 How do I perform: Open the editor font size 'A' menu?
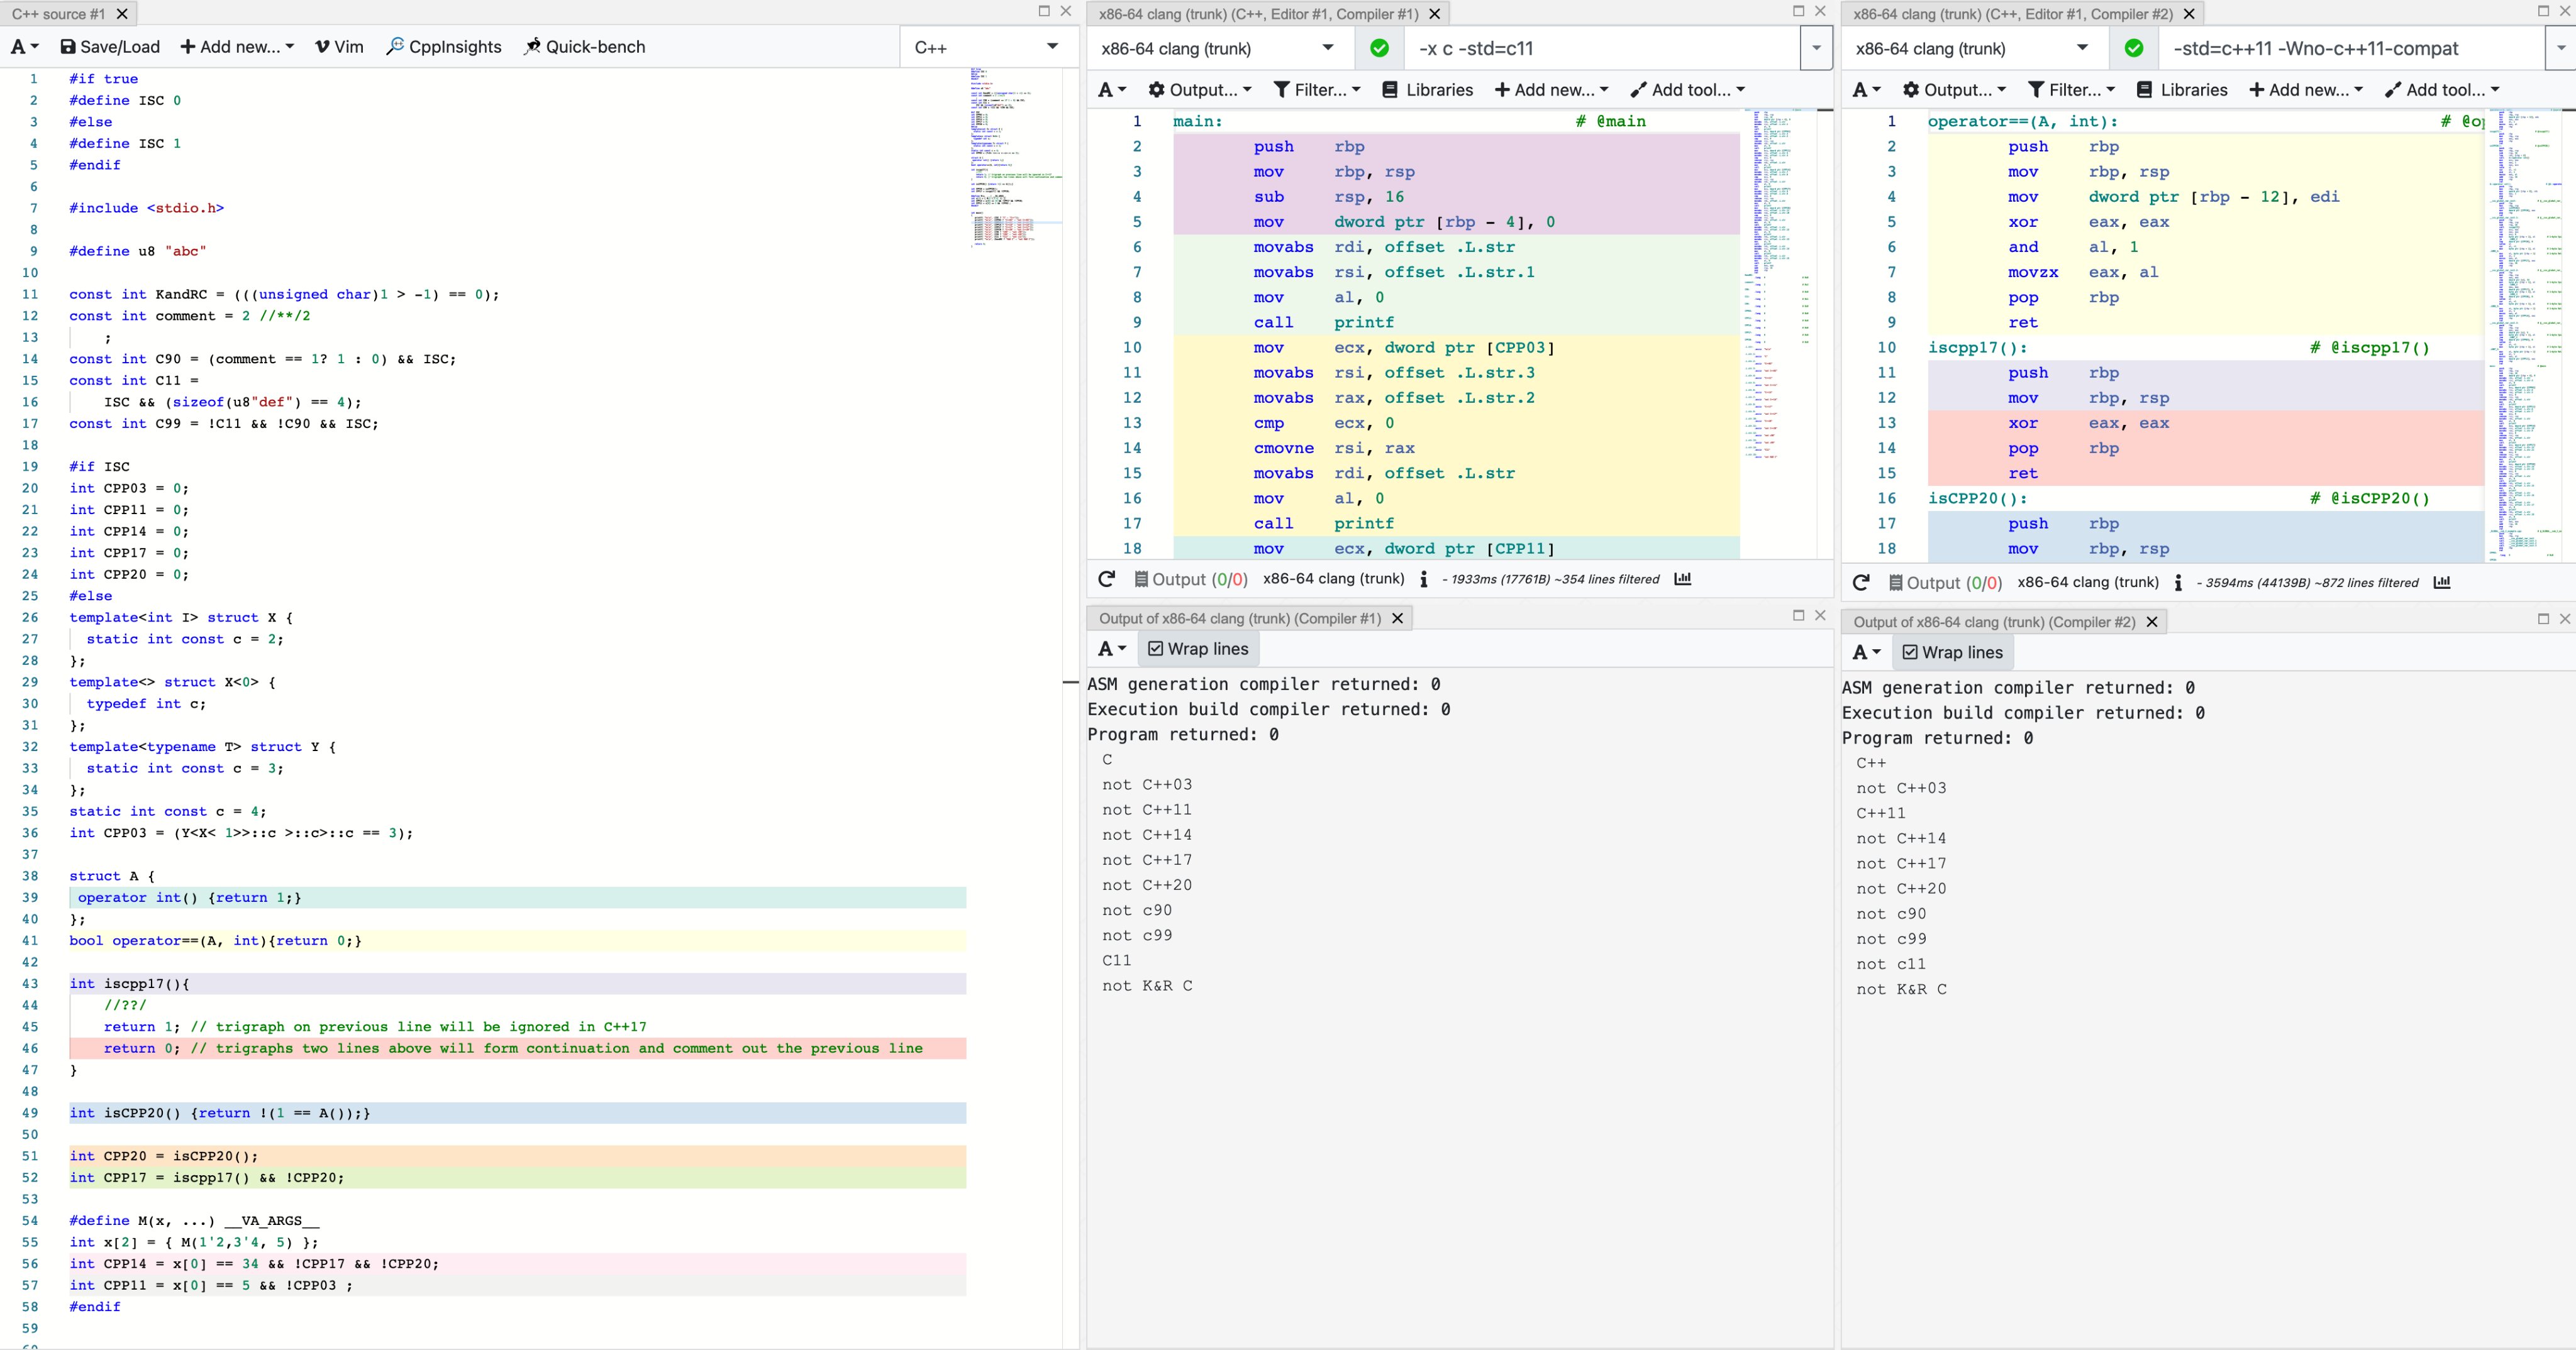(x=24, y=47)
